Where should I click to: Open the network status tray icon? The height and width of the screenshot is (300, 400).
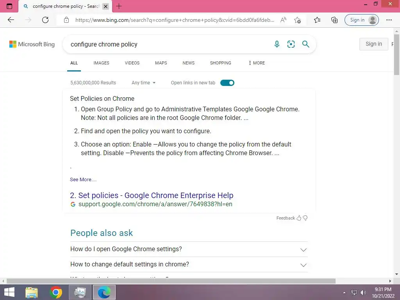pyautogui.click(x=354, y=293)
